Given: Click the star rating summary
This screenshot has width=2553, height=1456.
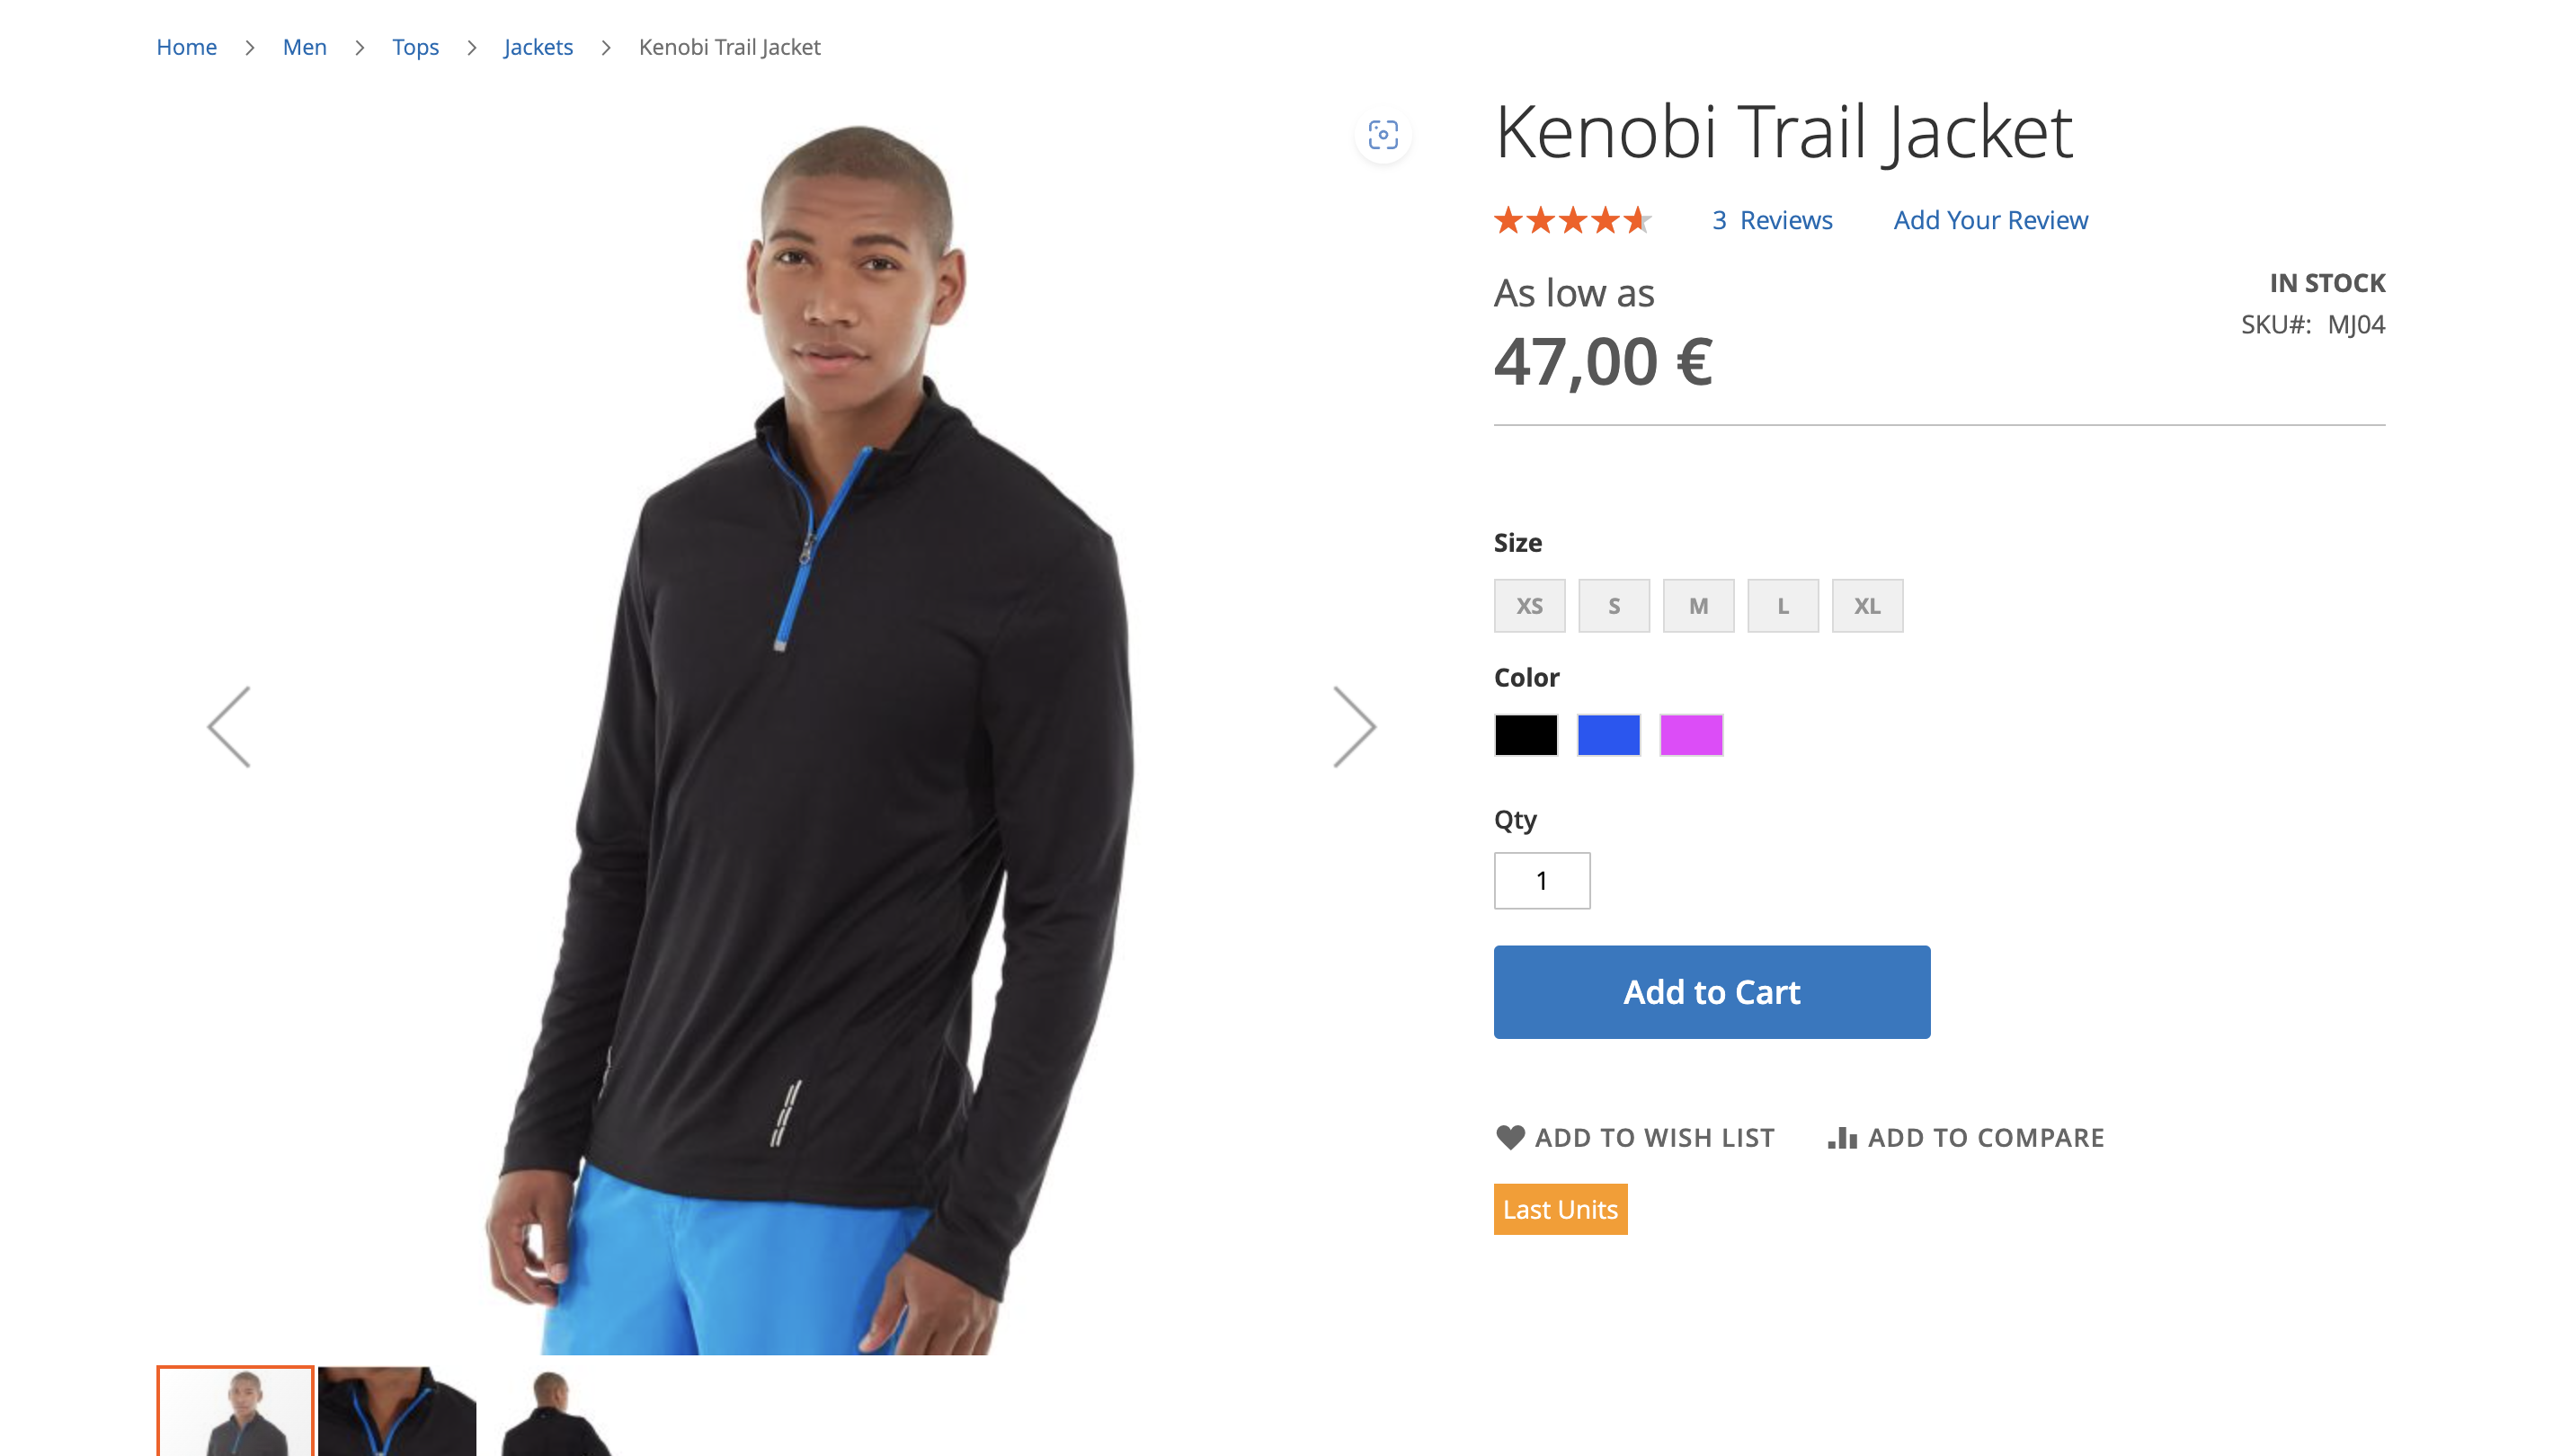Looking at the screenshot, I should (1573, 220).
